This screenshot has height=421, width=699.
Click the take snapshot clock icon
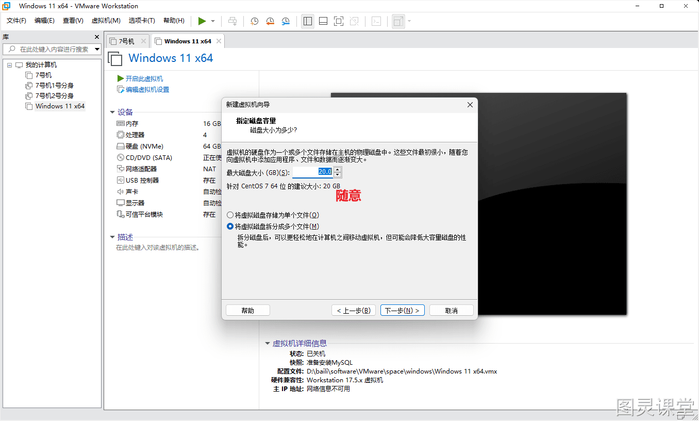254,21
